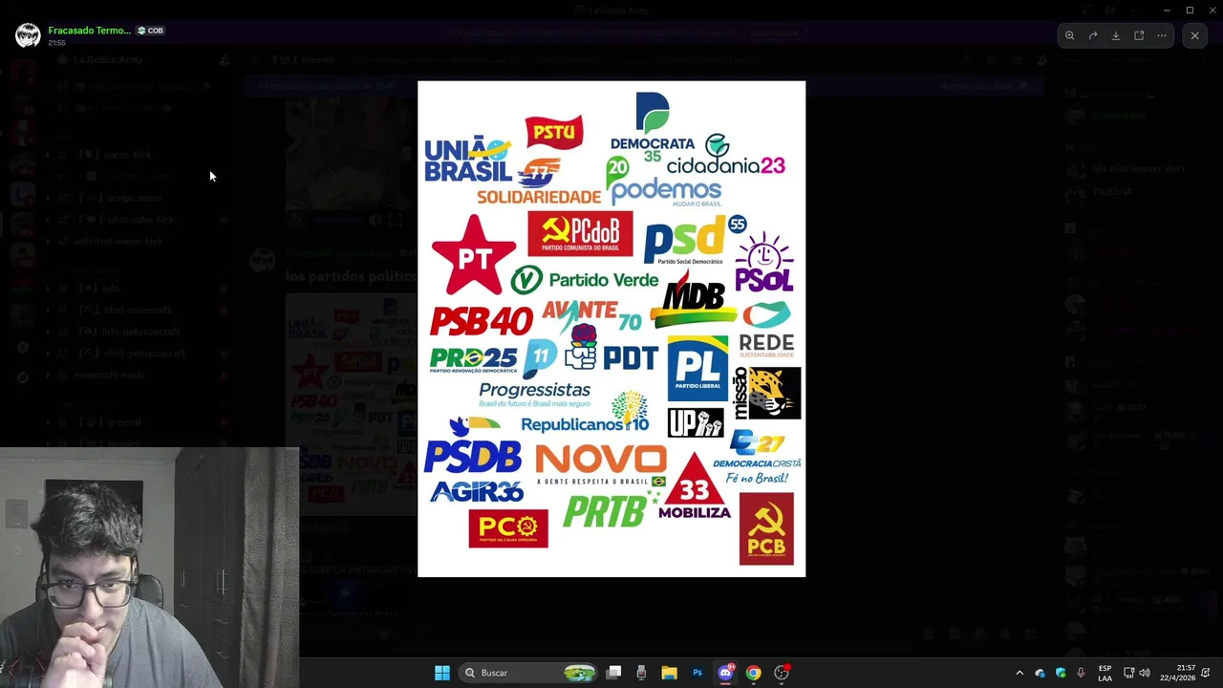
Task: Open the ESP LAA language switcher
Action: click(x=1105, y=673)
